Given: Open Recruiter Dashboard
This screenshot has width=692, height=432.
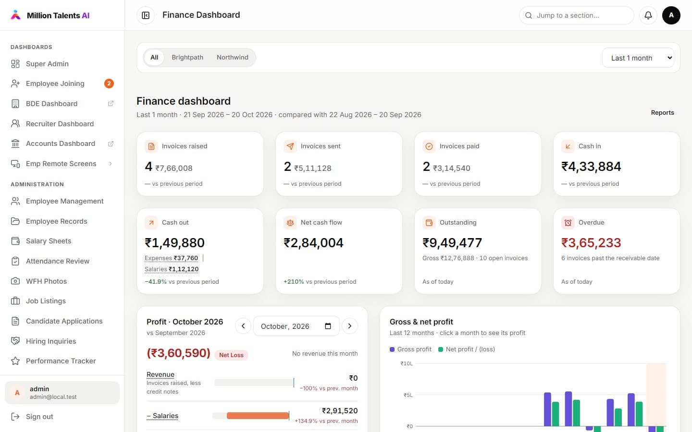Looking at the screenshot, I should pos(62,124).
